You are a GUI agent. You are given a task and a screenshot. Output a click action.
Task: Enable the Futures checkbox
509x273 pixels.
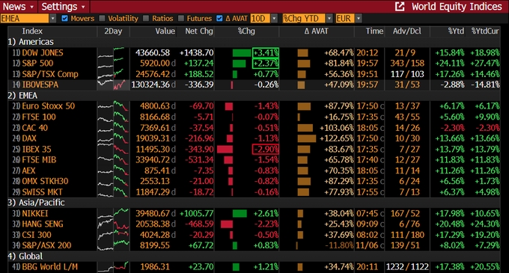click(x=181, y=19)
